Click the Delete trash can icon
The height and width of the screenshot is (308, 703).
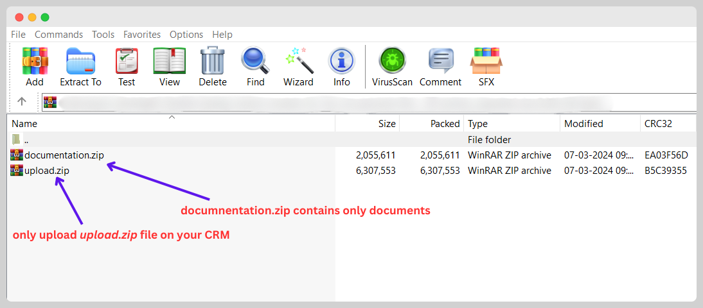(213, 62)
